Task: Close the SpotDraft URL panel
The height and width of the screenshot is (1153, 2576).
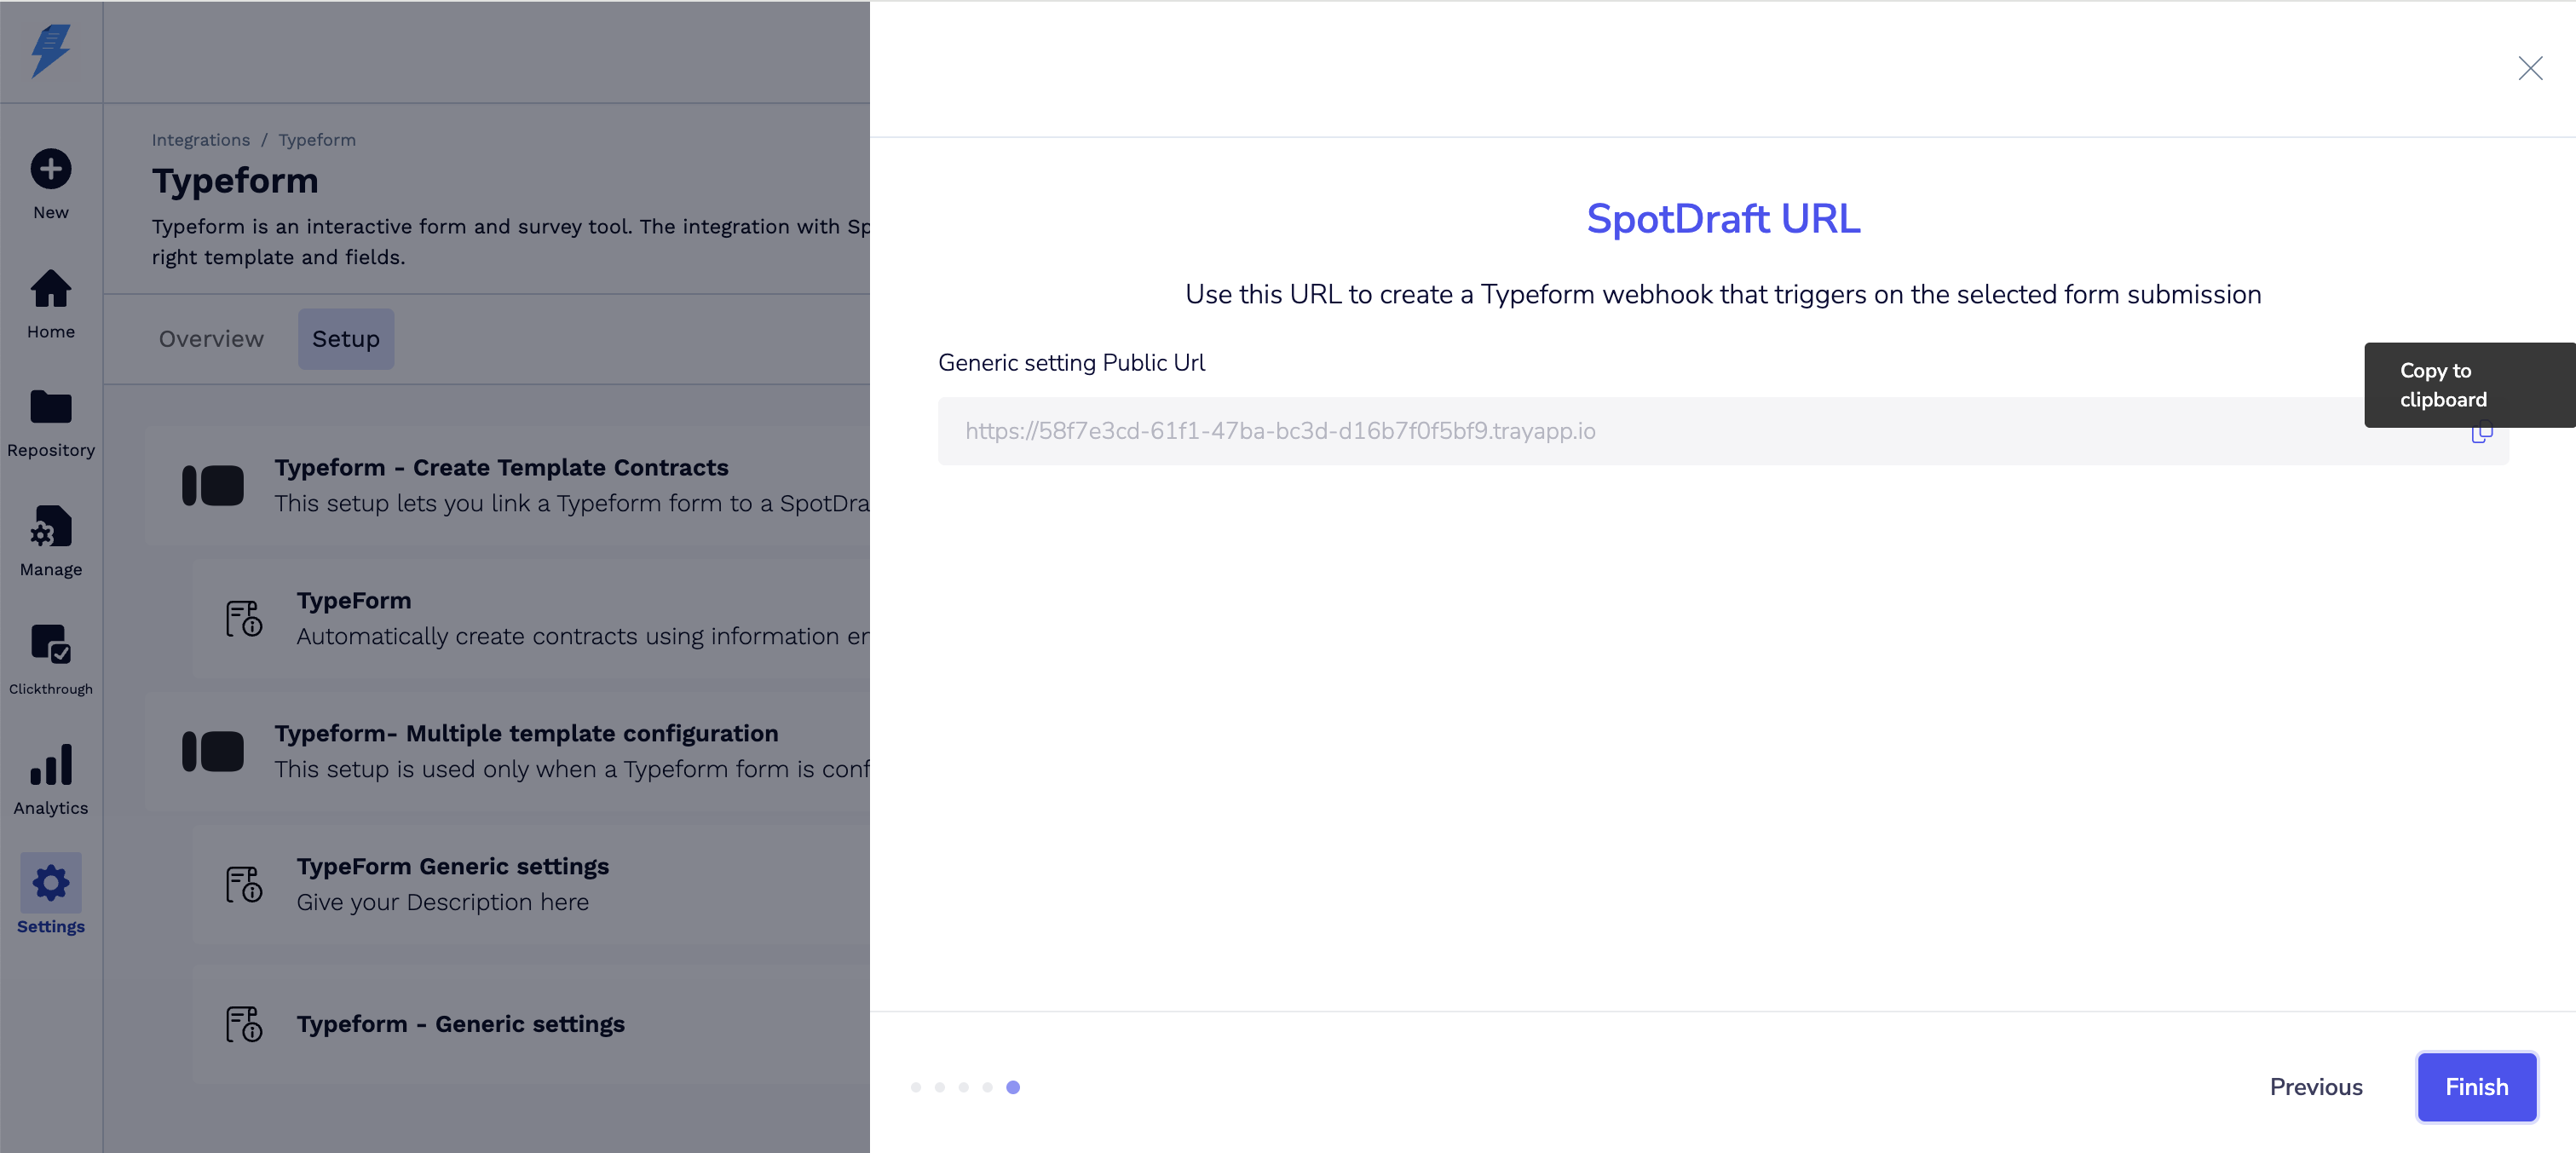Action: point(2530,68)
